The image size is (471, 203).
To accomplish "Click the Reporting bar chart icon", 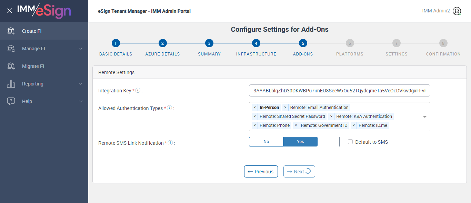I will click(11, 84).
